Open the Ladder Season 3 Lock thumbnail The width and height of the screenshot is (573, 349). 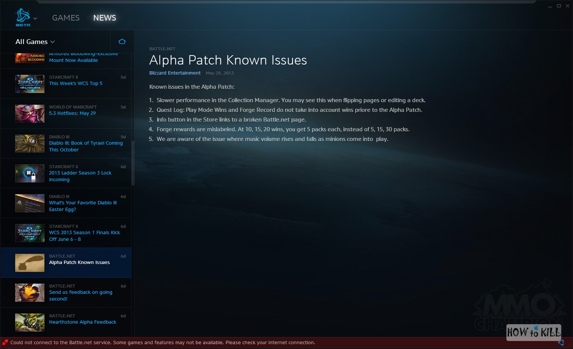(x=30, y=173)
